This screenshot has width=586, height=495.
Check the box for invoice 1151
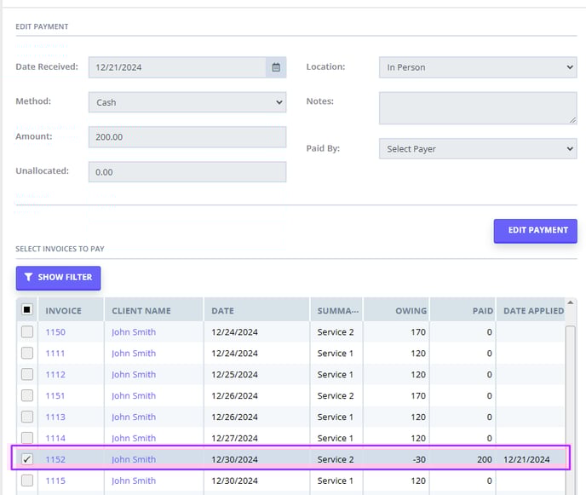27,395
